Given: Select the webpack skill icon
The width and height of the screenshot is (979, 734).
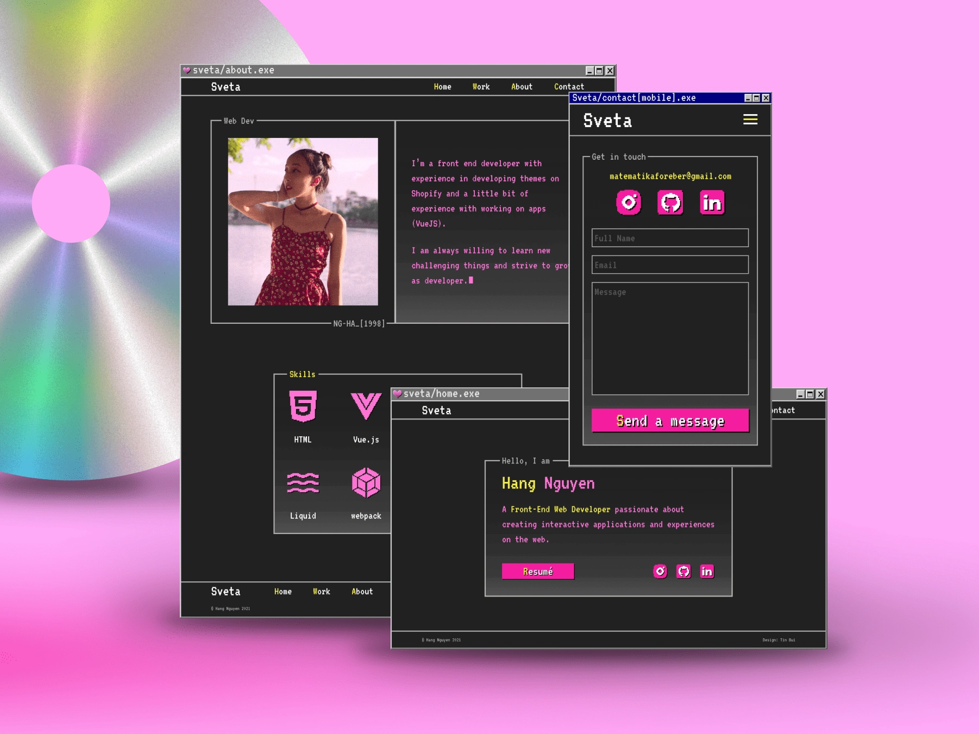Looking at the screenshot, I should (366, 482).
